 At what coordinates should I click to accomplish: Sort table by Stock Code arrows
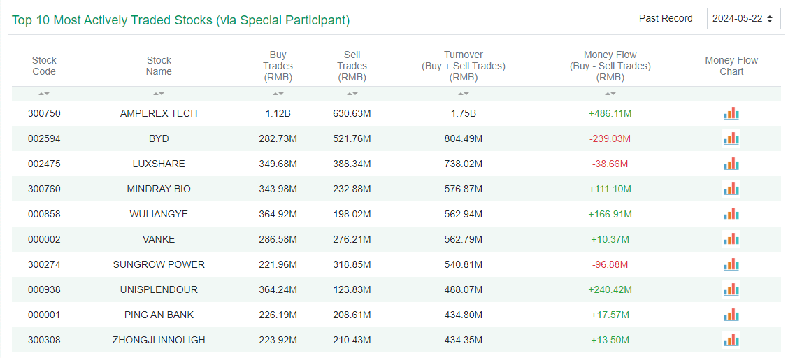44,94
